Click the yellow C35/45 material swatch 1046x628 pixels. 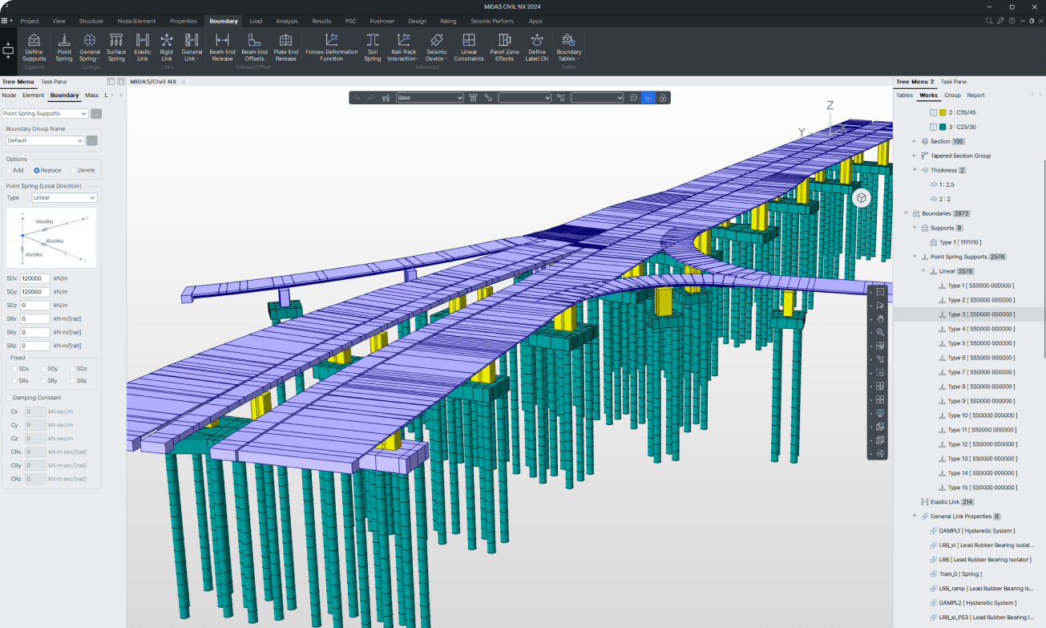click(943, 113)
